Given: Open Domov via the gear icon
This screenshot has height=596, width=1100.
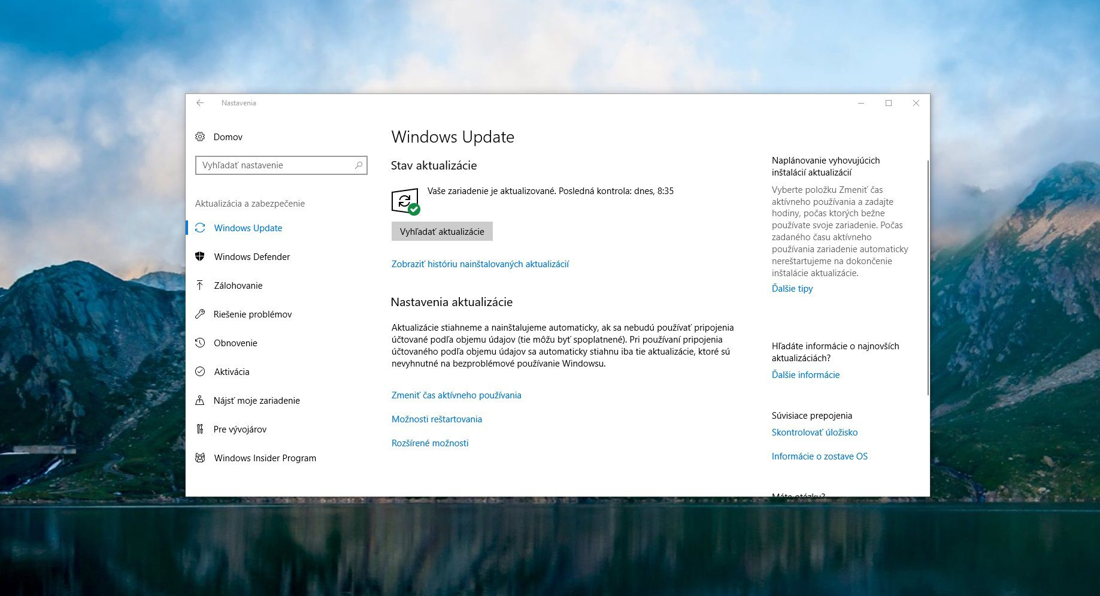Looking at the screenshot, I should click(200, 137).
